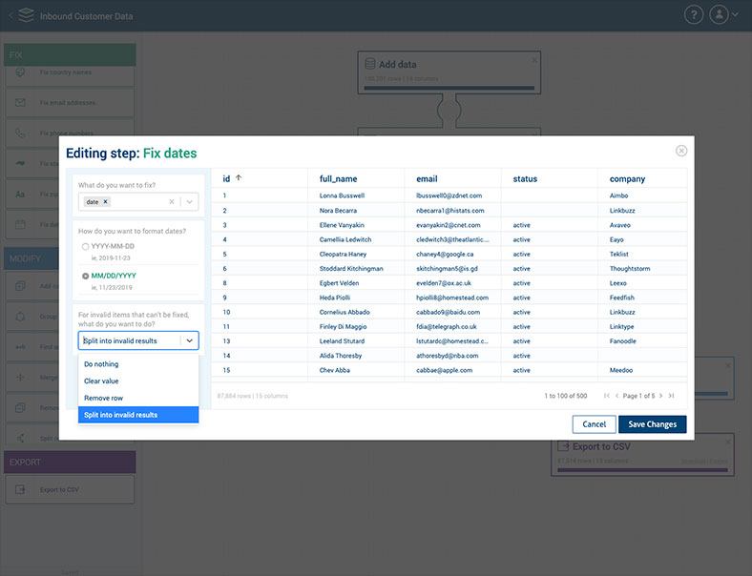The width and height of the screenshot is (752, 576).
Task: Click Save Changes
Action: 652,424
